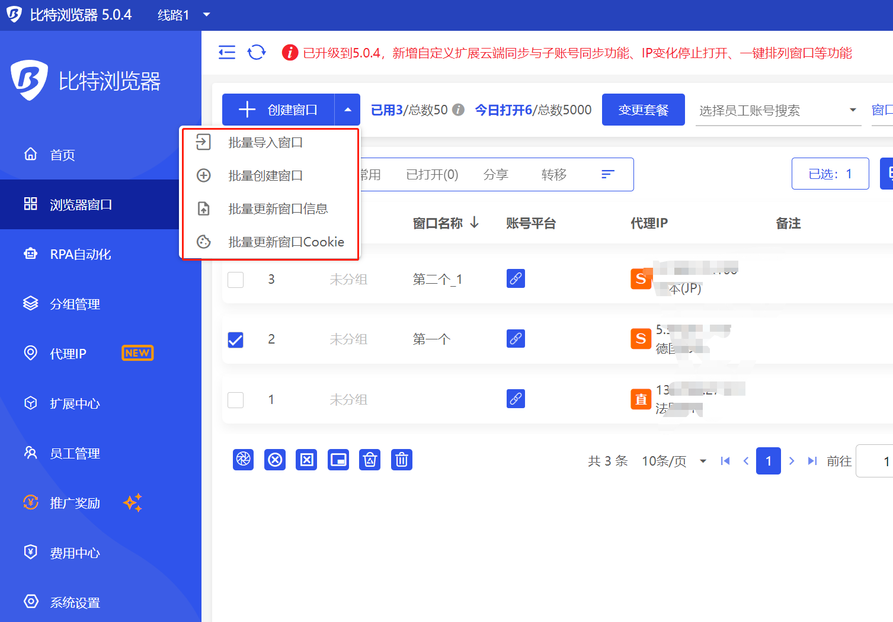This screenshot has height=622, width=893.
Task: Uncheck the checkbox for row 2
Action: coord(236,340)
